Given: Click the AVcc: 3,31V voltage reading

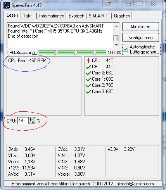Looking at the screenshot, I should [x=22, y=174].
